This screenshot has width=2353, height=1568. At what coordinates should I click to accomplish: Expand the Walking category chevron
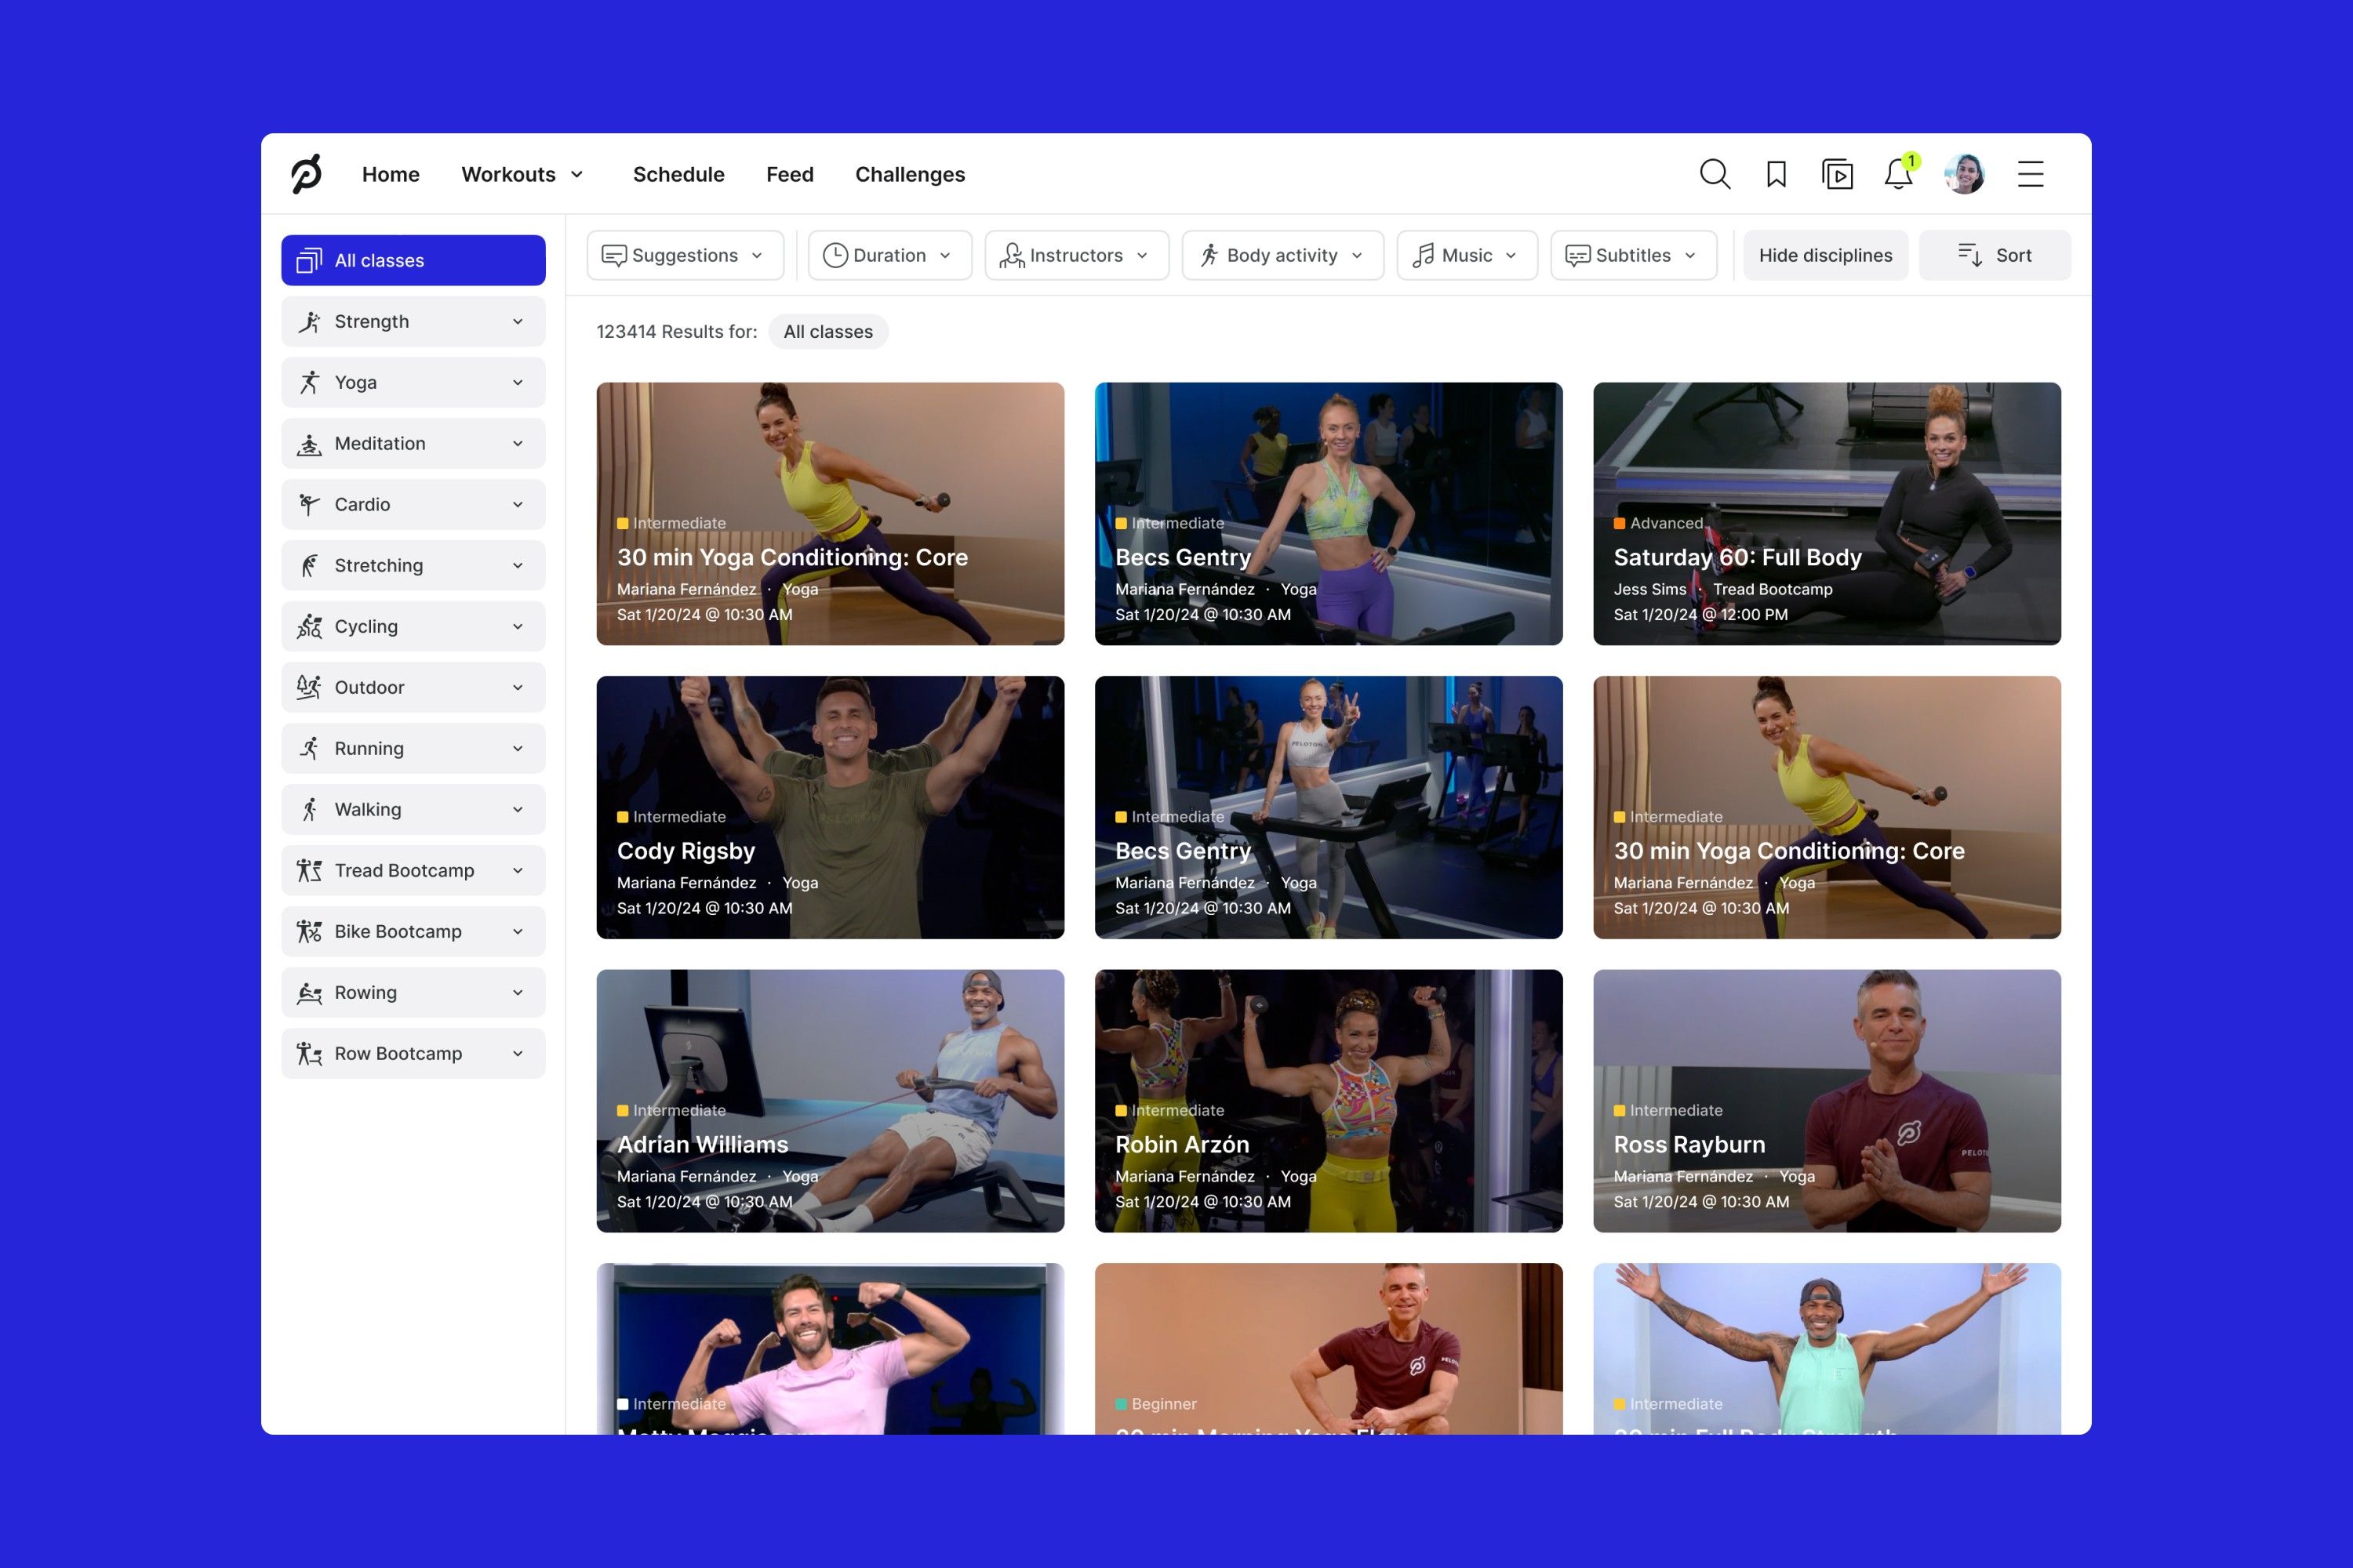517,809
